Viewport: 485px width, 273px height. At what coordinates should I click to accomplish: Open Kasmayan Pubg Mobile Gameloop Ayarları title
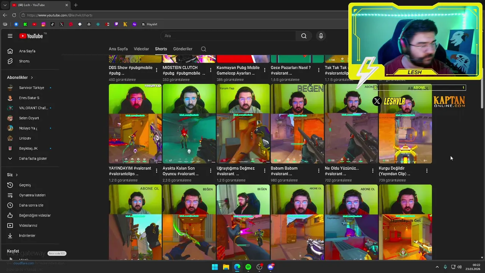[238, 70]
